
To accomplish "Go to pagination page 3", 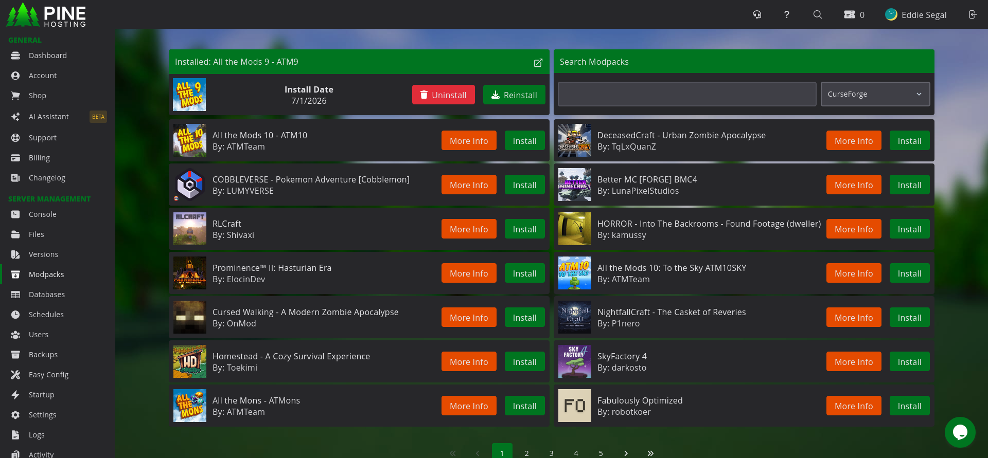I will pos(551,453).
